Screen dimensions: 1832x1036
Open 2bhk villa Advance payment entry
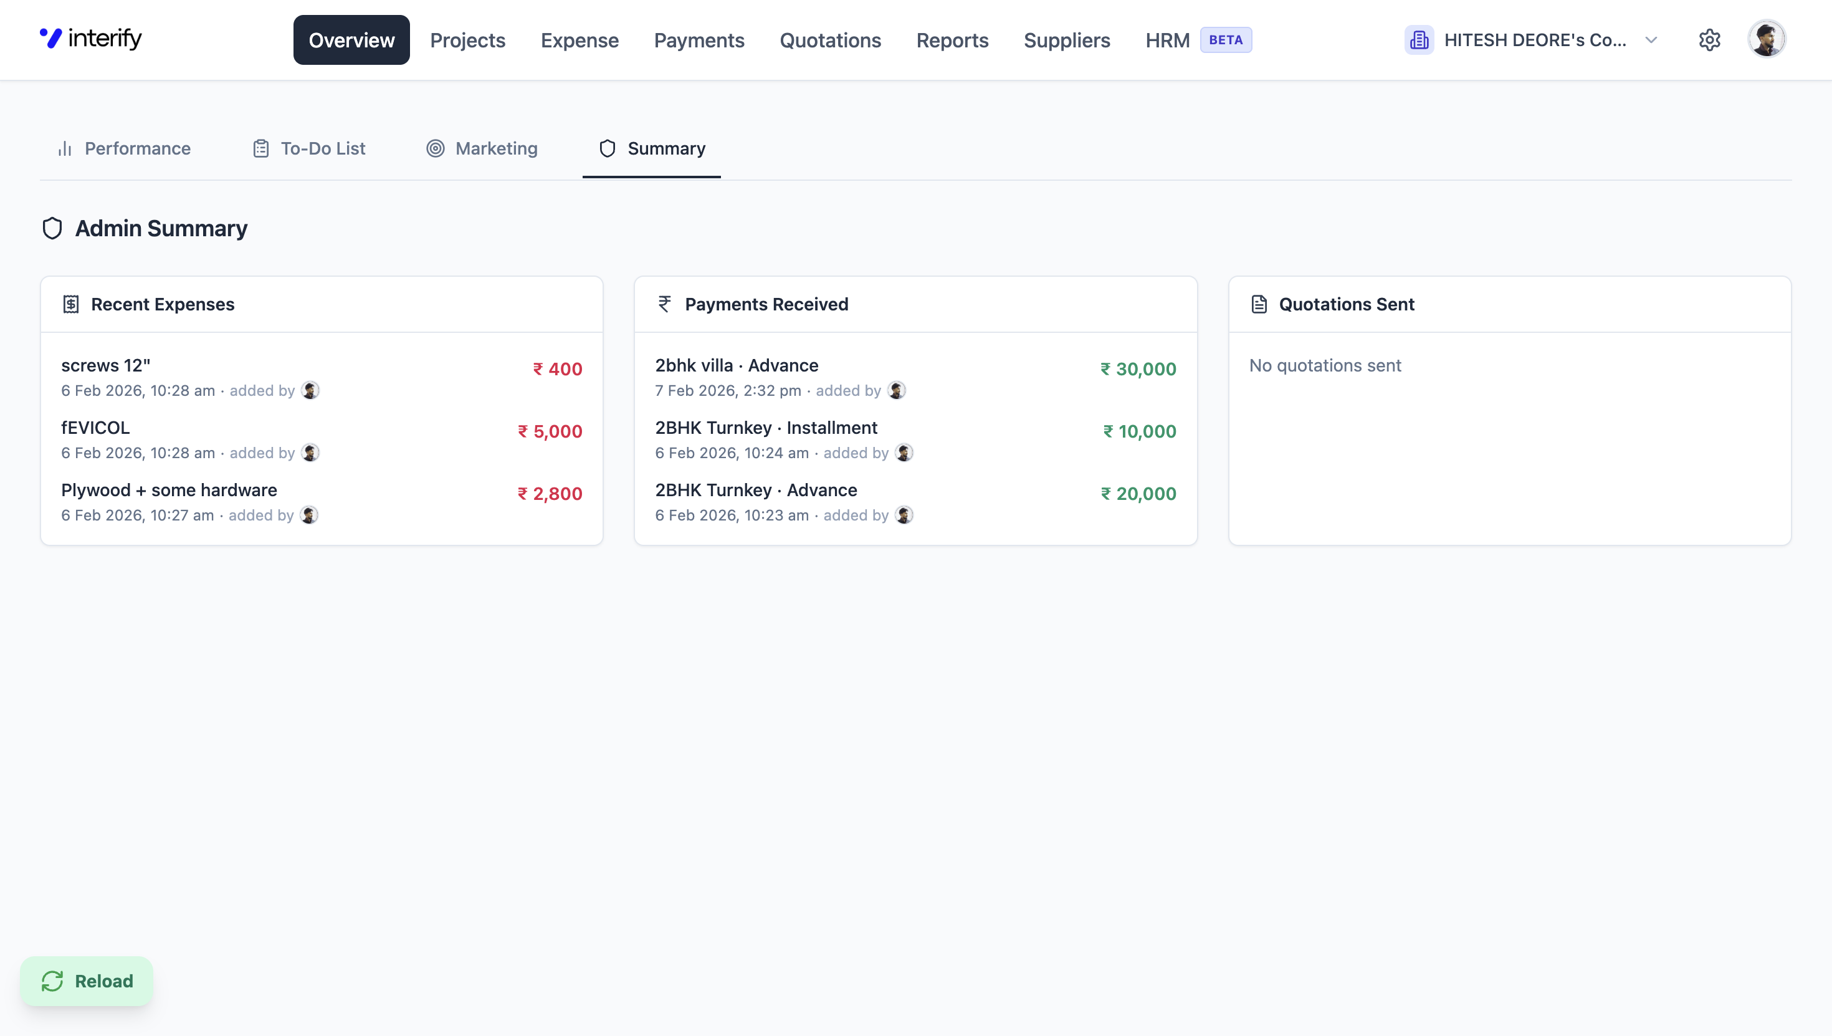[736, 366]
